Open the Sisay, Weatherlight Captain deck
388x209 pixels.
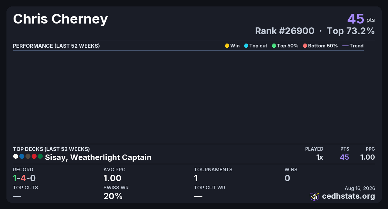point(98,157)
